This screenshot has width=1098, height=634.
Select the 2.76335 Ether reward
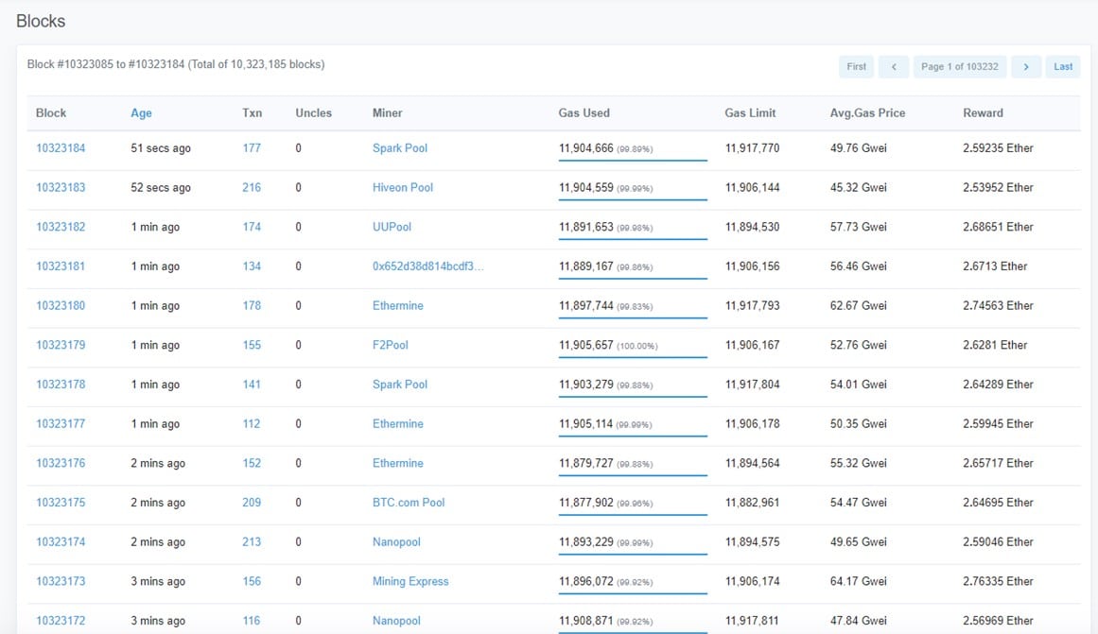(998, 581)
